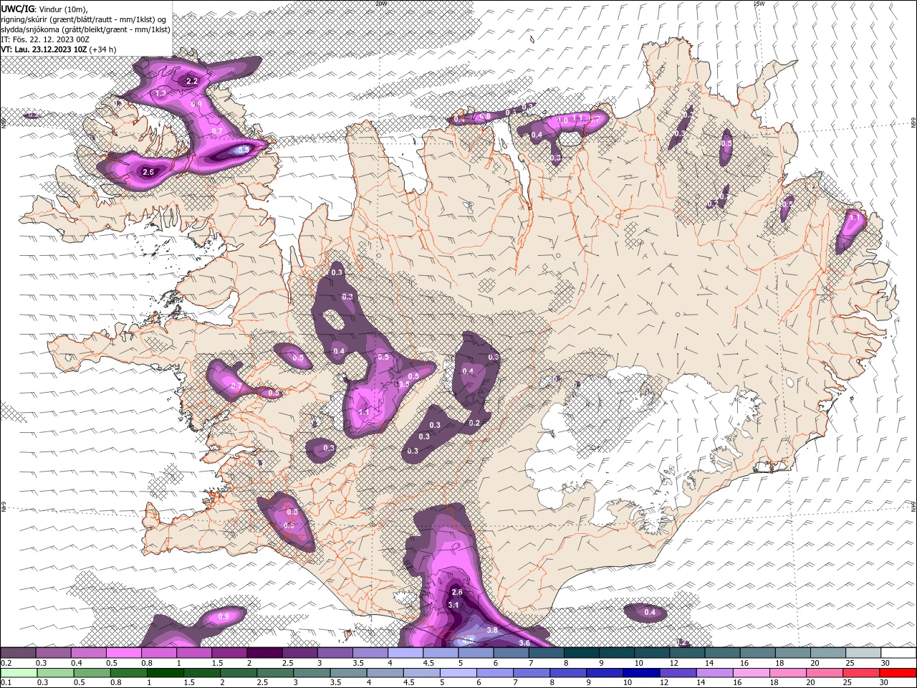Screen dimensions: 917x688
Task: Click the "VT: Lau. 23.12.2023 10Z" valid time
Action: 44,49
